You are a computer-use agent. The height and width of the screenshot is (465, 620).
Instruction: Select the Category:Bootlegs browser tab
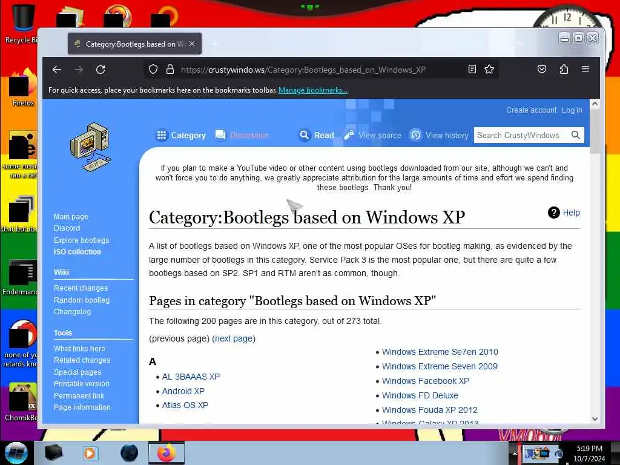click(x=134, y=44)
